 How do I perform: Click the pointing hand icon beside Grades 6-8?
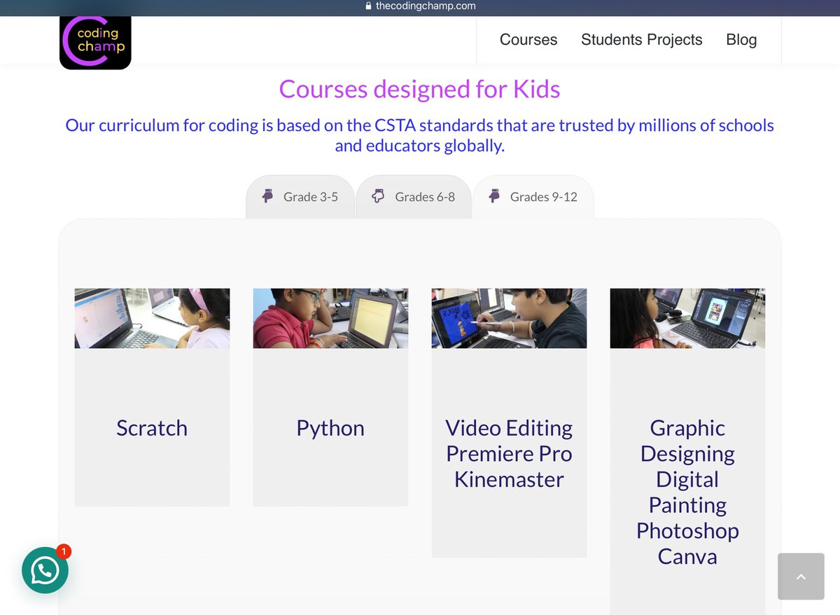coord(378,196)
